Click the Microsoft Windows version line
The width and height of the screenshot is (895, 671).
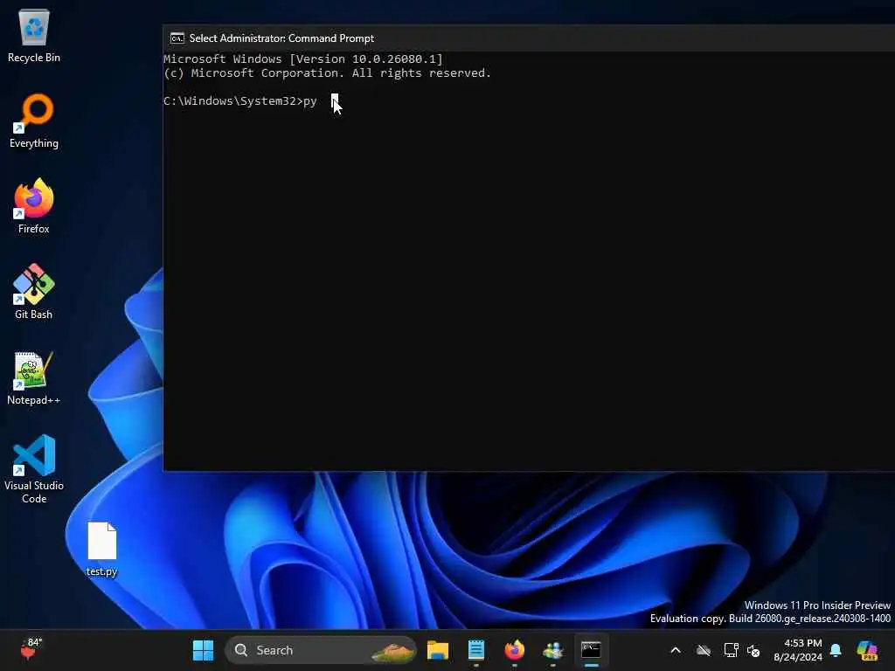(x=303, y=59)
